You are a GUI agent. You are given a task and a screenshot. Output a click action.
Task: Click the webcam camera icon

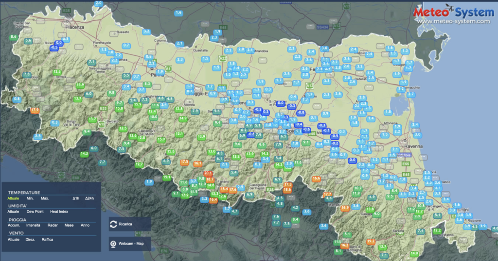click(x=113, y=244)
